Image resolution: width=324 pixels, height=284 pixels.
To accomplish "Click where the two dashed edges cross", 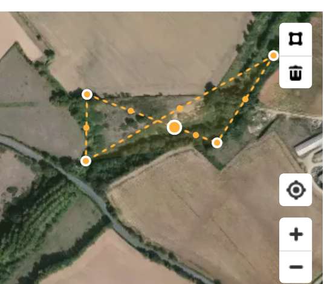I will [157, 121].
